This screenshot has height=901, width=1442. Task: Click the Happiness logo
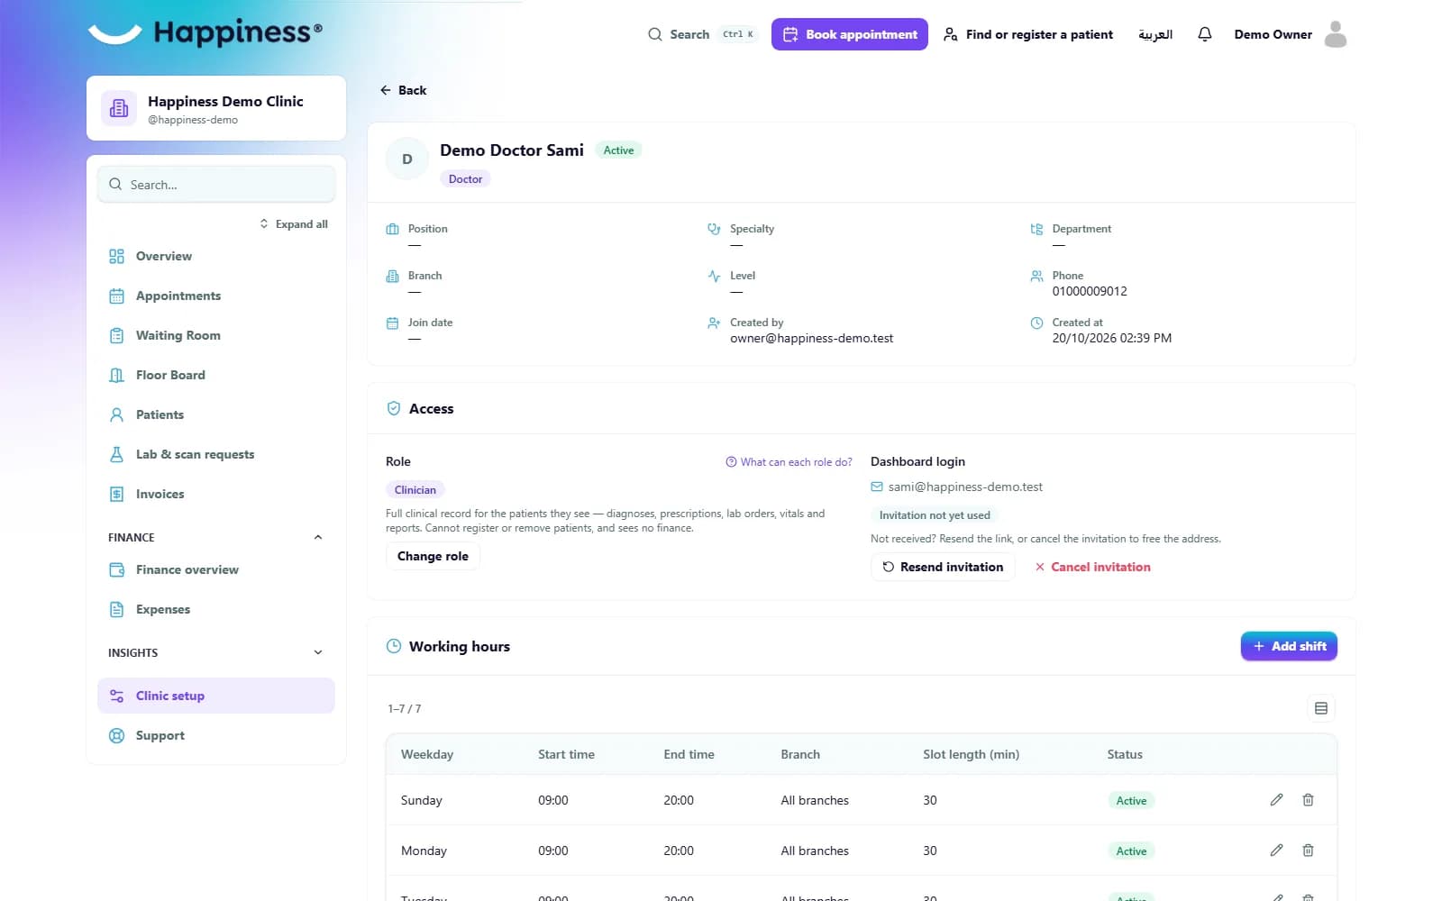[205, 32]
